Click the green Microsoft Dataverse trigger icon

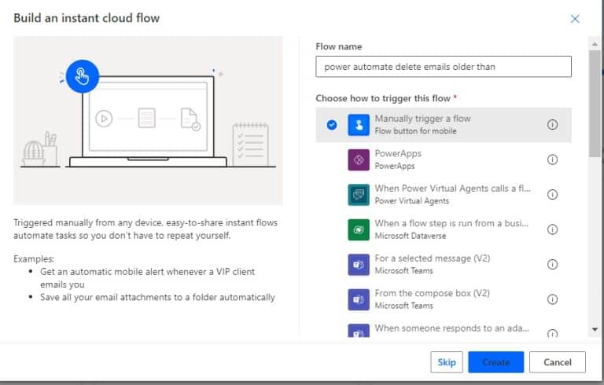point(359,230)
